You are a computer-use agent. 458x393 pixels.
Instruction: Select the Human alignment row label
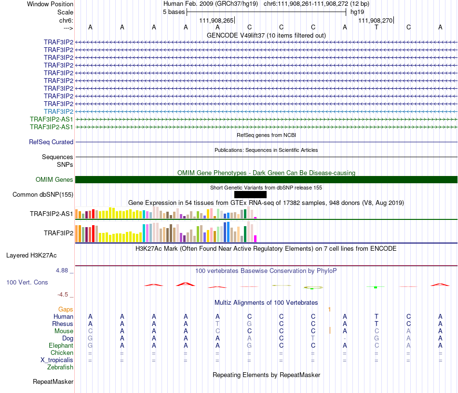click(63, 316)
